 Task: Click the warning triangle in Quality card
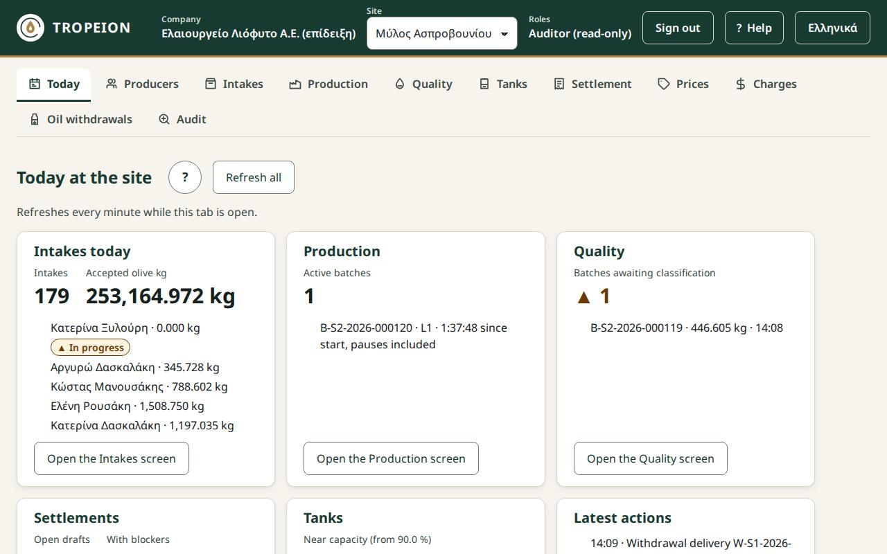click(x=583, y=297)
